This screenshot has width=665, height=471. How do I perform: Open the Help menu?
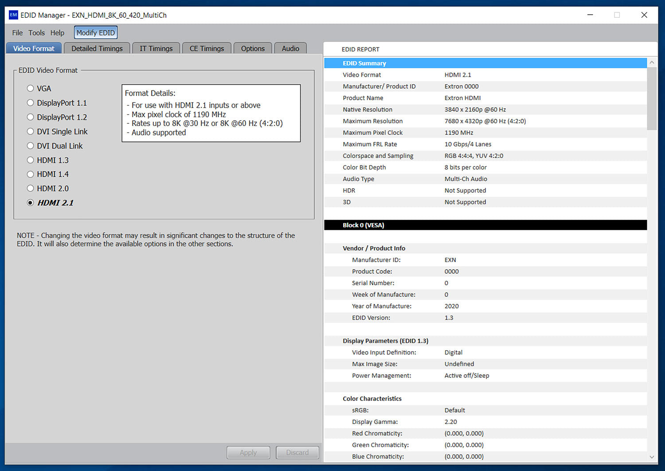click(x=57, y=33)
